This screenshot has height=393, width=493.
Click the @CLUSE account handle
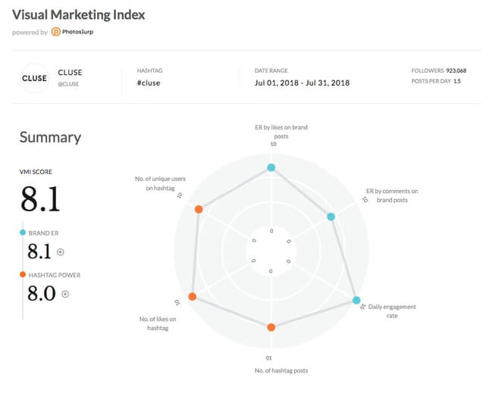pos(69,84)
